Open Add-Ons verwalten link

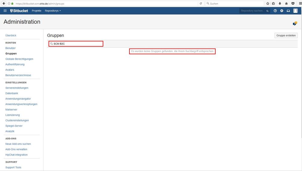[16, 149]
